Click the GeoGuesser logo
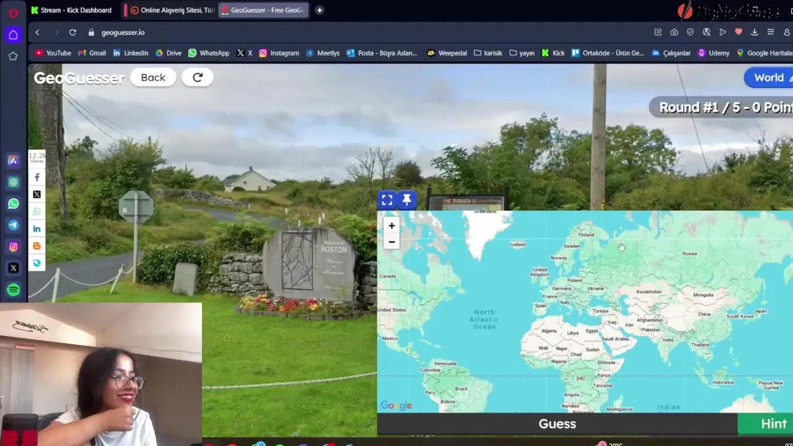 79,78
